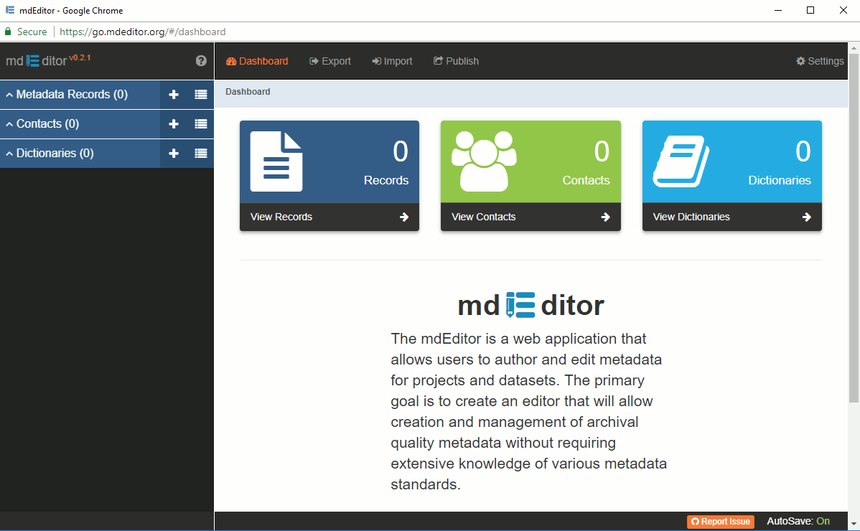Minimize the Chrome window

click(778, 11)
